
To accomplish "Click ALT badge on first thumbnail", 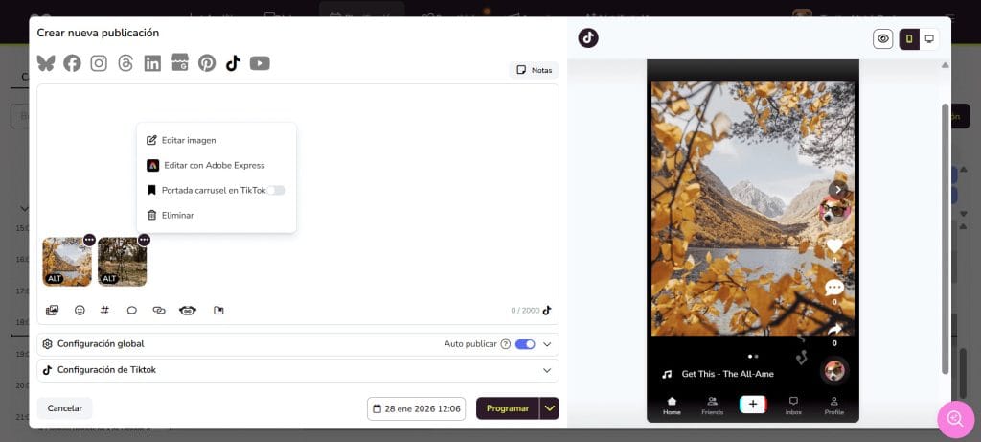I will pos(55,279).
